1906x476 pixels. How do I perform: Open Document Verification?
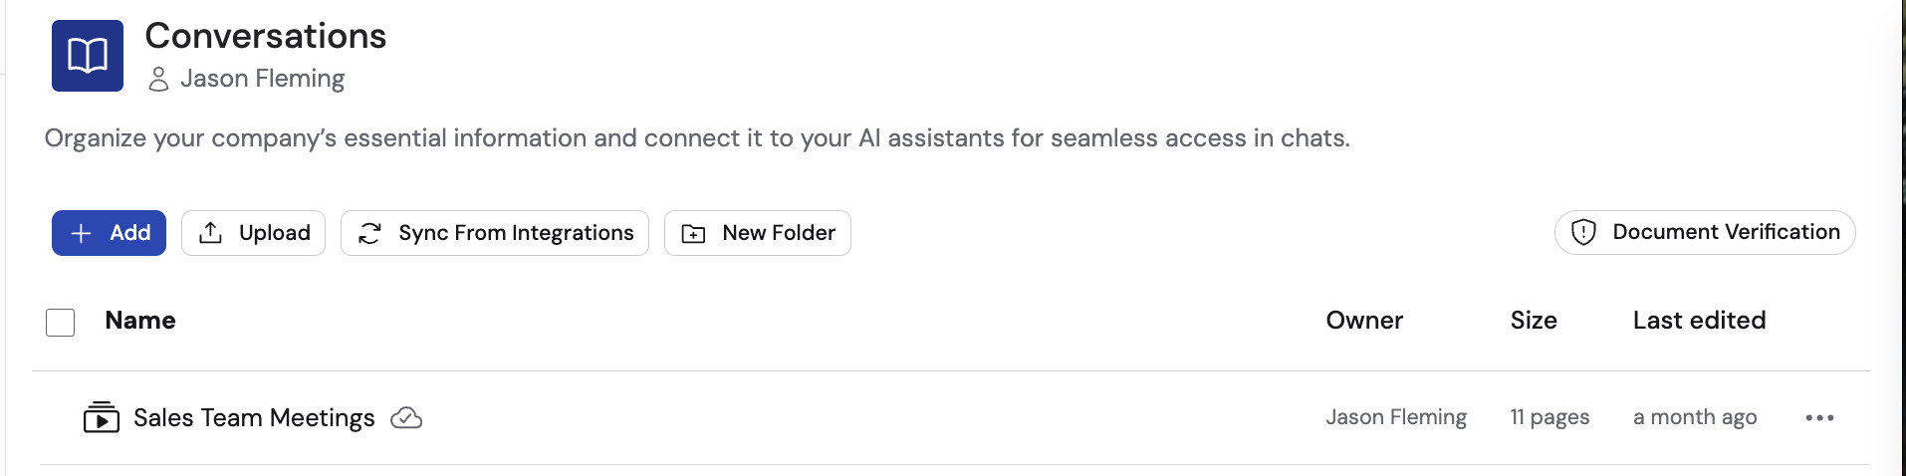point(1725,232)
